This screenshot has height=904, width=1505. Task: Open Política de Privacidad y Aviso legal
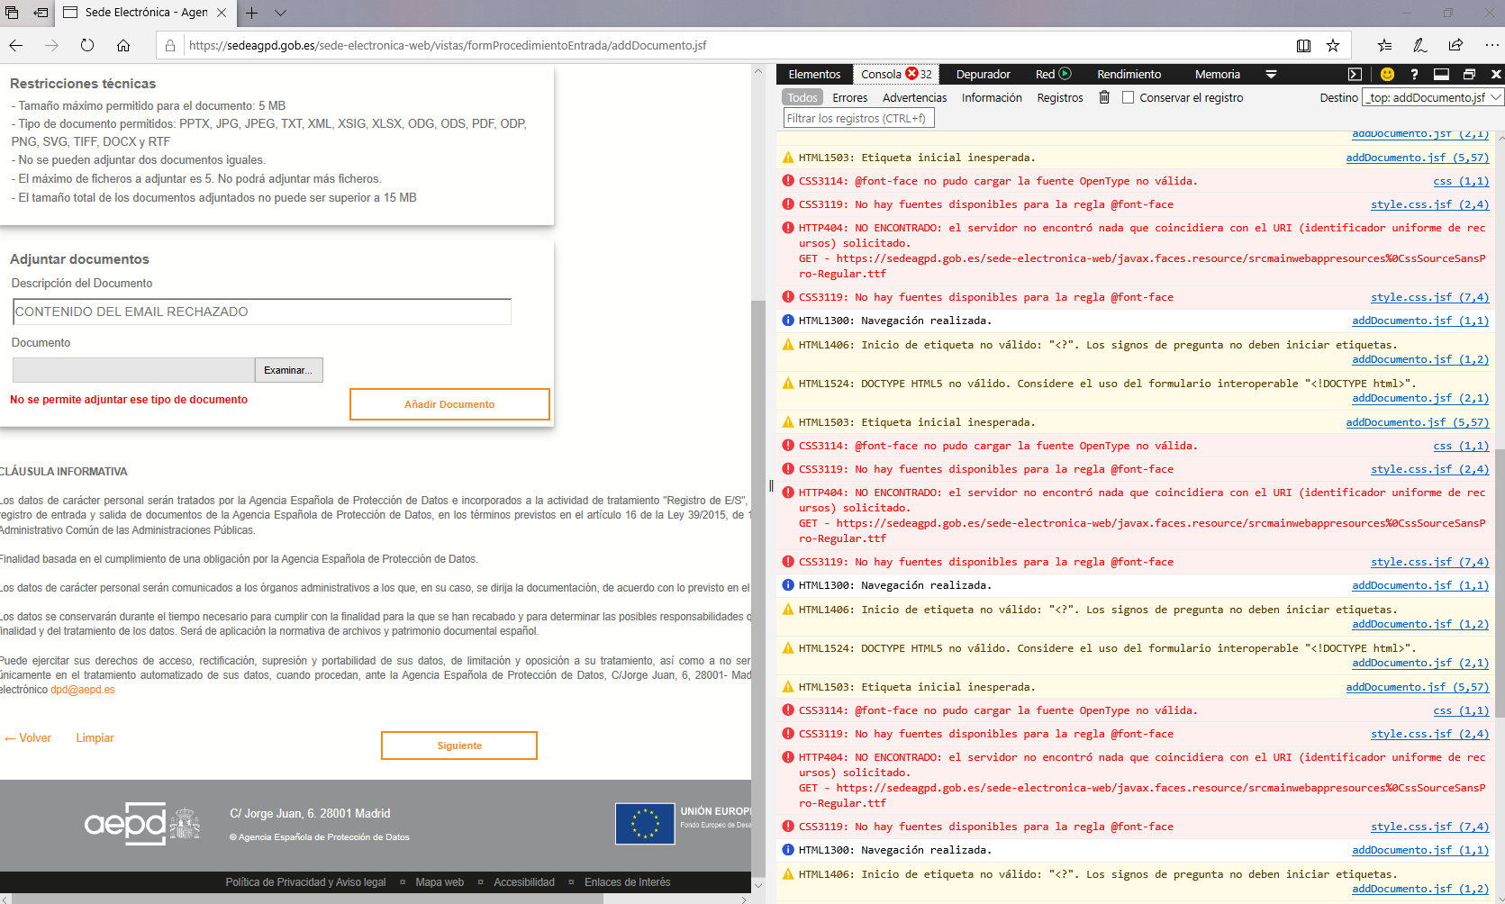coord(305,882)
